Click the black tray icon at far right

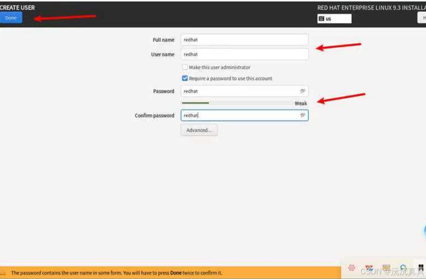(421, 268)
